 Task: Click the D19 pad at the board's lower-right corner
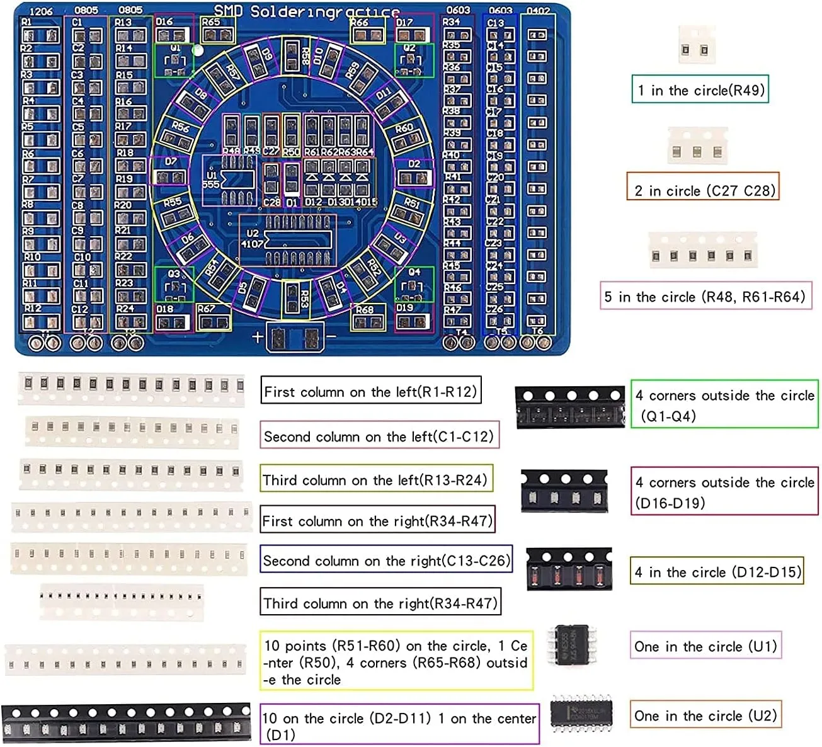[413, 321]
